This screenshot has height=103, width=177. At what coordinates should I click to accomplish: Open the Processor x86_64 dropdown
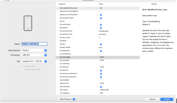click(34, 55)
